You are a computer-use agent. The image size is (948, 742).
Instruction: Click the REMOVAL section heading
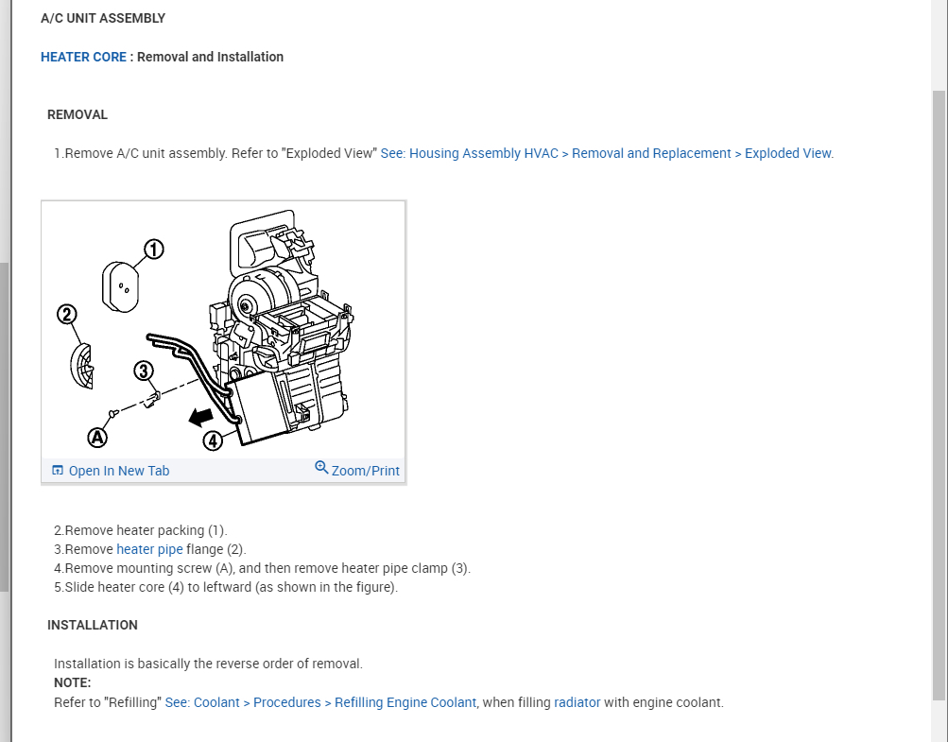click(78, 114)
